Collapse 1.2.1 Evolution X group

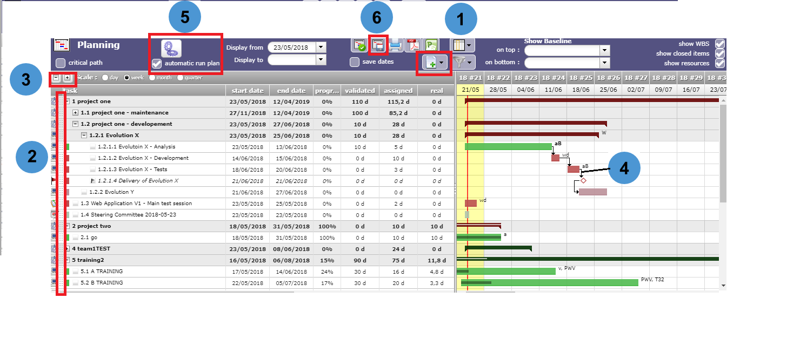tap(84, 136)
